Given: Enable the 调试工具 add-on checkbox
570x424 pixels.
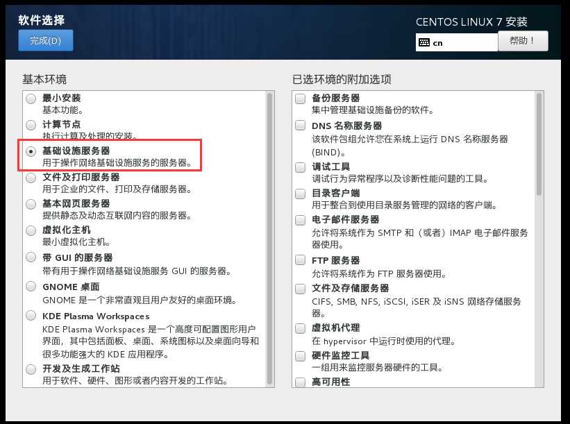Looking at the screenshot, I should (x=300, y=167).
